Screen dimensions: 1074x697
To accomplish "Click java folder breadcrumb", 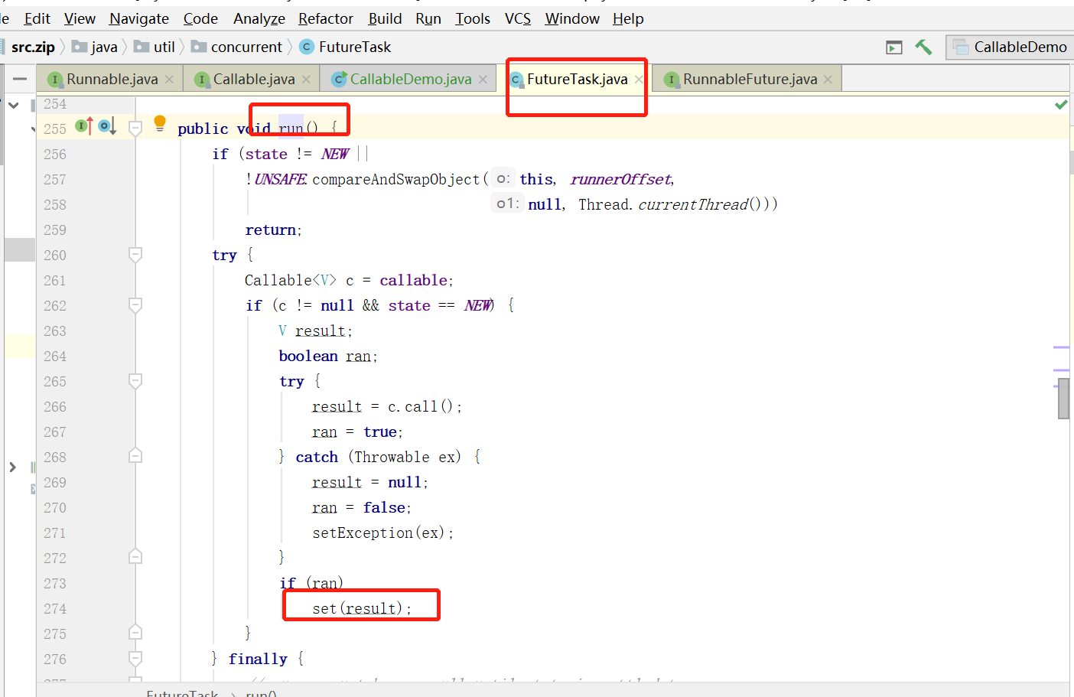I will click(95, 47).
